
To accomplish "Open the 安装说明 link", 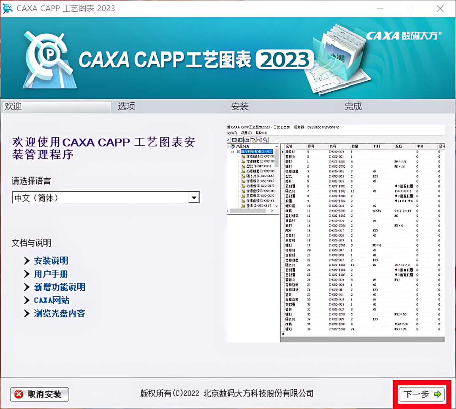I will click(x=51, y=261).
